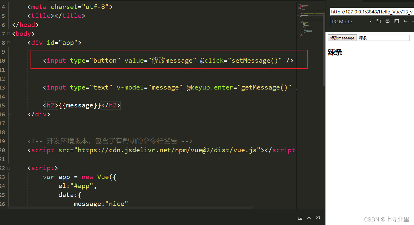Click @keyup.enter in the code
The width and height of the screenshot is (414, 225).
point(212,87)
